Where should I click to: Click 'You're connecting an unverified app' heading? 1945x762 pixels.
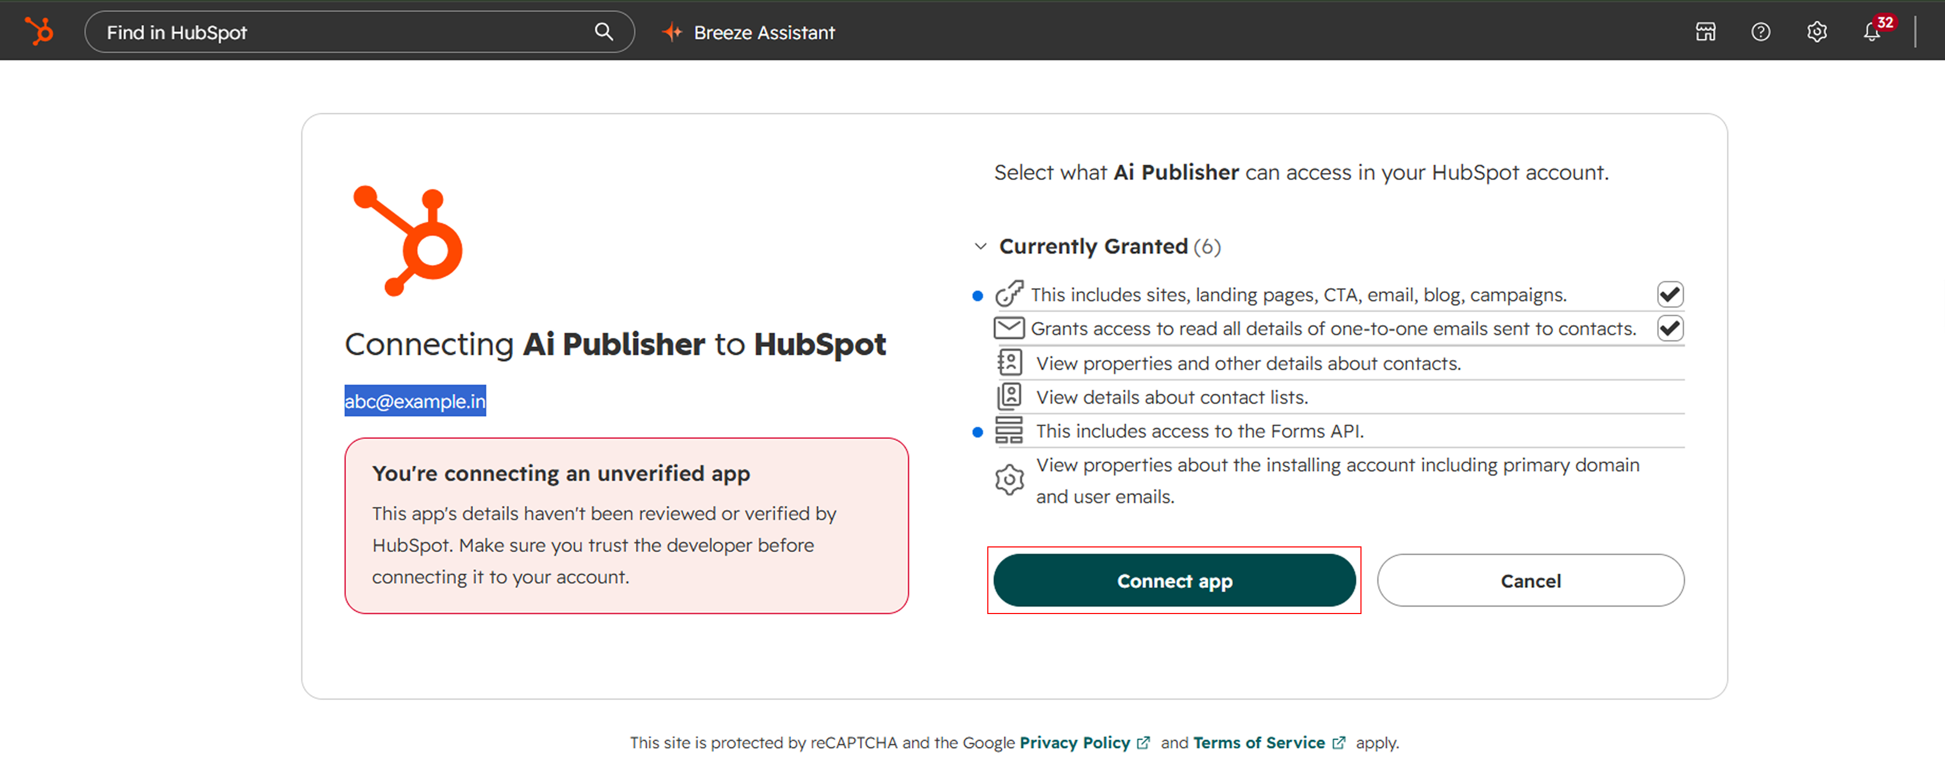(561, 473)
